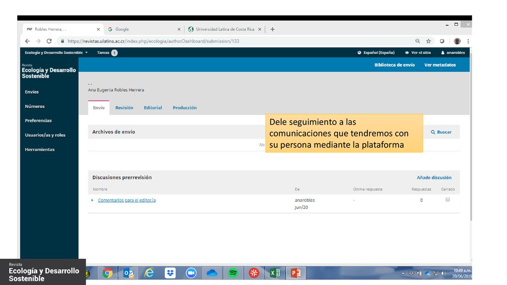507x285 pixels.
Task: Click the red asterisk app in the taskbar
Action: (x=254, y=273)
